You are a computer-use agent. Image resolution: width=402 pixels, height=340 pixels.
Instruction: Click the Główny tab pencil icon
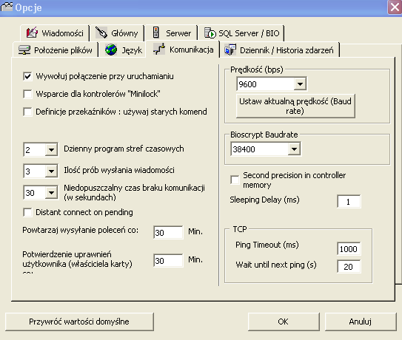point(101,33)
